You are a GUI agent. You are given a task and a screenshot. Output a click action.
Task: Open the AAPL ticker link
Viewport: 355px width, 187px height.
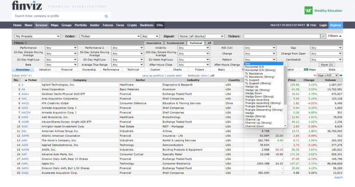pyautogui.click(x=25, y=163)
